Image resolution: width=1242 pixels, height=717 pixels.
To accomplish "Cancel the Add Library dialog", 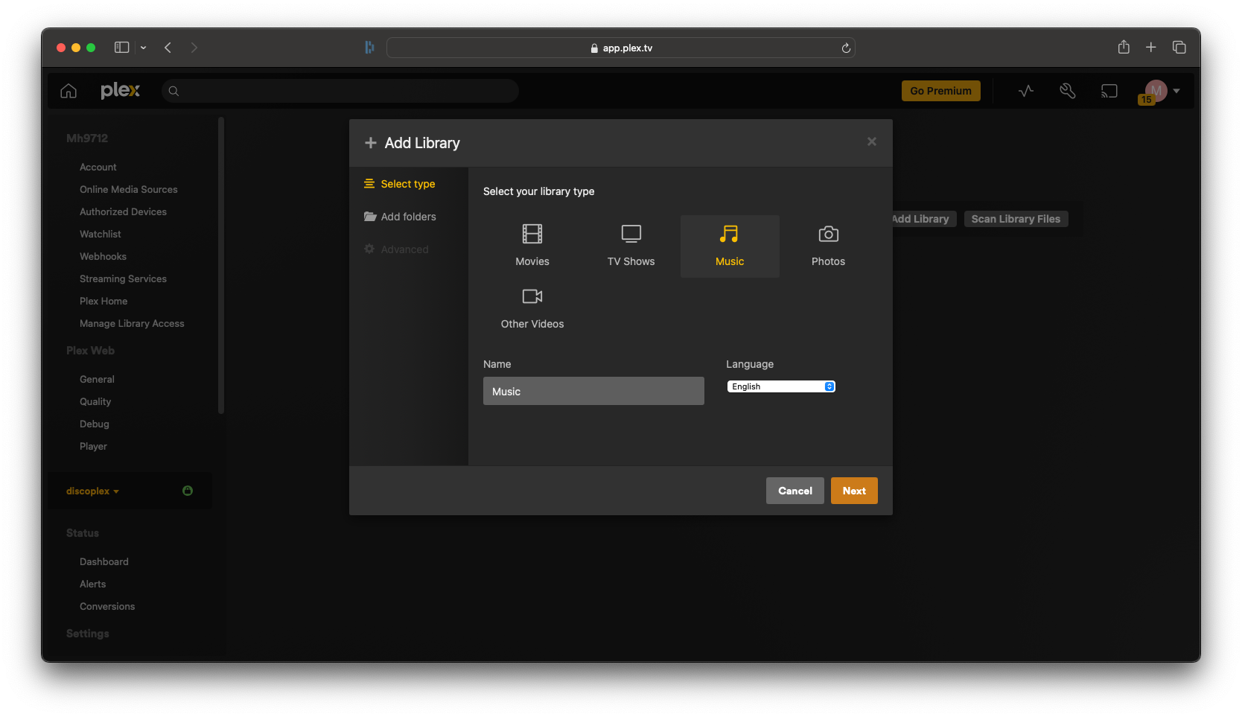I will 794,491.
